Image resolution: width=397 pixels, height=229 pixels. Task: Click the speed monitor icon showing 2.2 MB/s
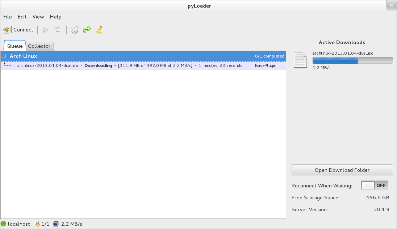(56, 224)
